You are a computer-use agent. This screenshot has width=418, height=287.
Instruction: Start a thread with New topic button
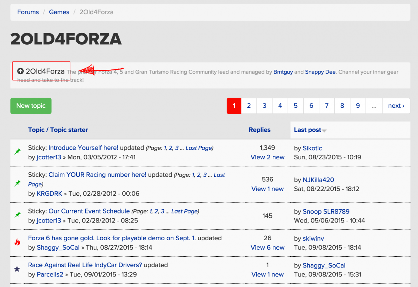(31, 106)
